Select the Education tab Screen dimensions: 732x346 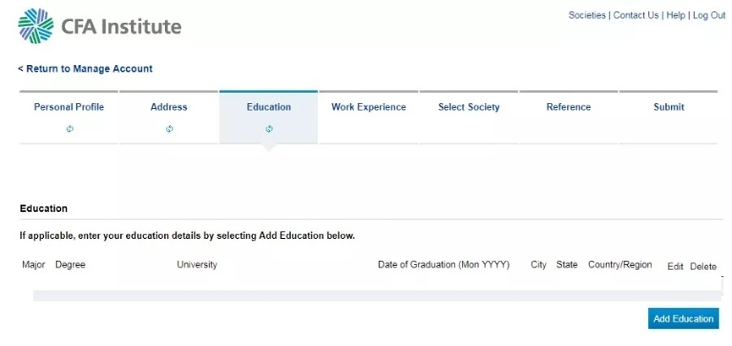click(x=269, y=107)
